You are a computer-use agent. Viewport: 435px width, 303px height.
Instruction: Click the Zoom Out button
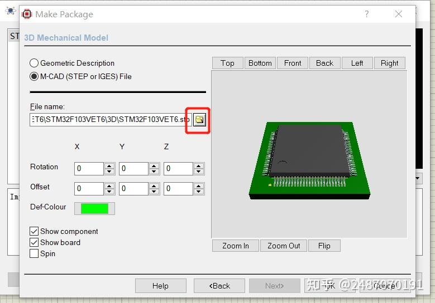click(284, 246)
